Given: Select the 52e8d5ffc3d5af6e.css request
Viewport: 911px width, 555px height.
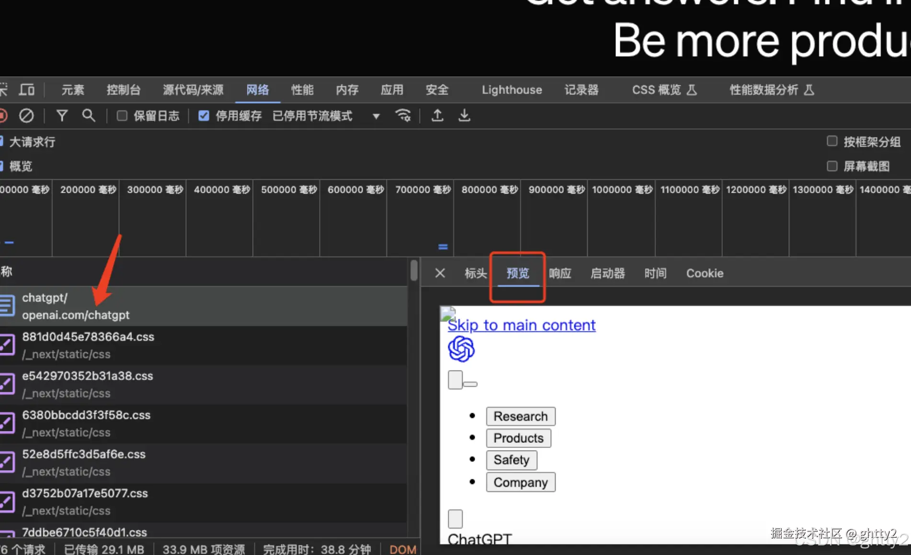Looking at the screenshot, I should click(204, 463).
